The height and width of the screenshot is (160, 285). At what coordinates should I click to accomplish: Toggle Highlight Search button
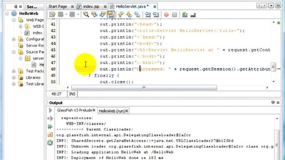pyautogui.click(x=111, y=15)
